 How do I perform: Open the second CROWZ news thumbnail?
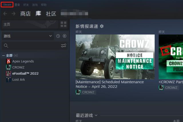(x=171, y=57)
